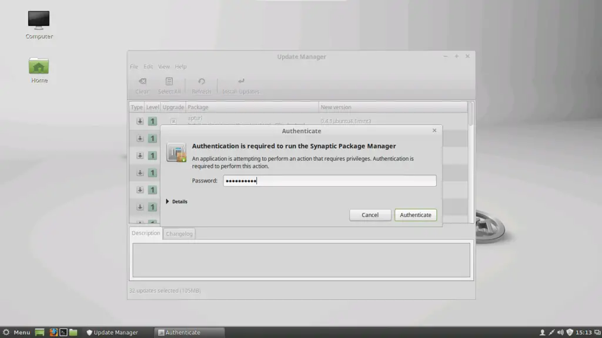The image size is (602, 338).
Task: Open the Home folder desktop icon
Action: (39, 70)
